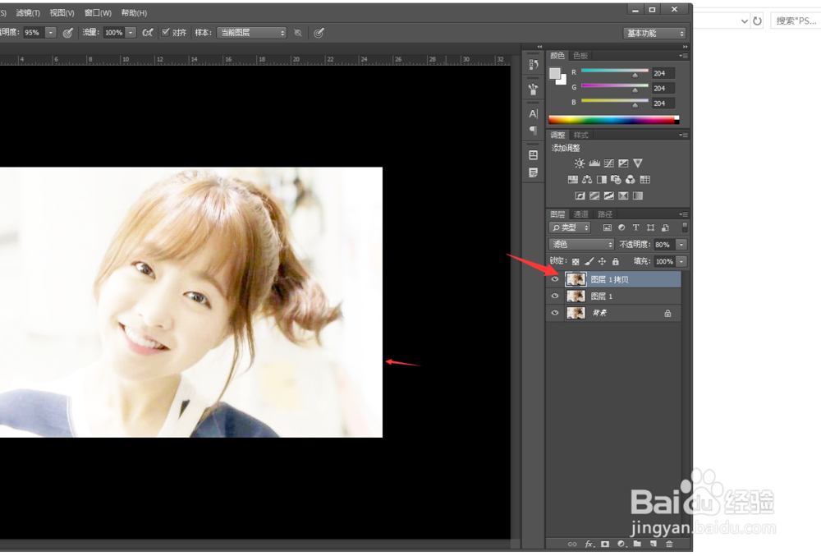Click the link layers icon
Image resolution: width=821 pixels, height=556 pixels.
point(571,544)
